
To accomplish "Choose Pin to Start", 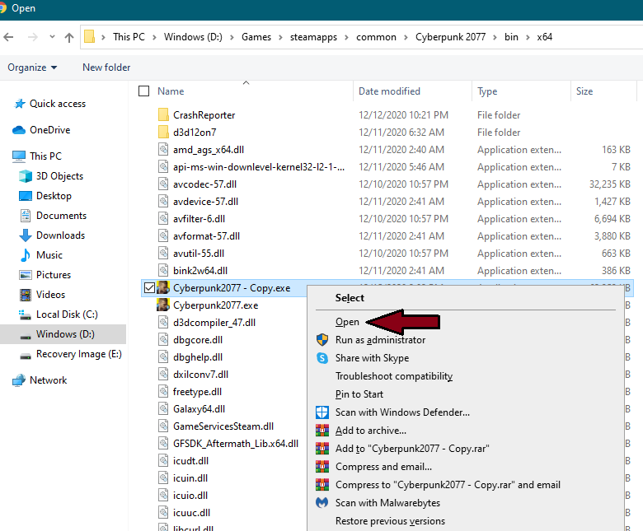I will pyautogui.click(x=359, y=394).
